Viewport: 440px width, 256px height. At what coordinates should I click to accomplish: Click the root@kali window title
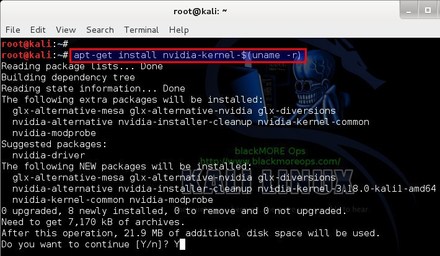tap(200, 11)
